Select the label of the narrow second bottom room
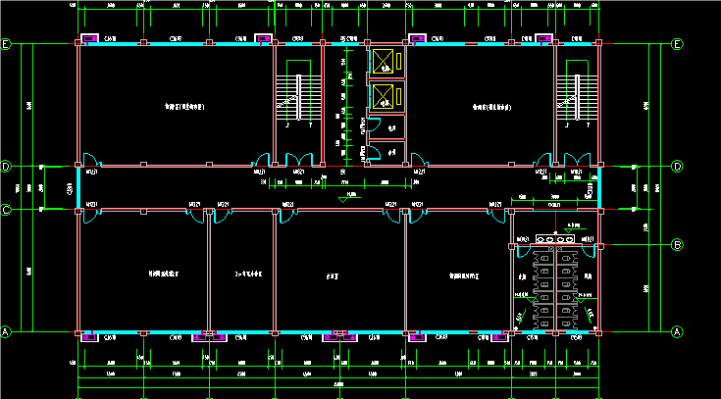 tap(248, 274)
